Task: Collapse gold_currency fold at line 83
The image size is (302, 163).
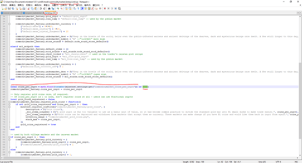Action: (x=9, y=139)
